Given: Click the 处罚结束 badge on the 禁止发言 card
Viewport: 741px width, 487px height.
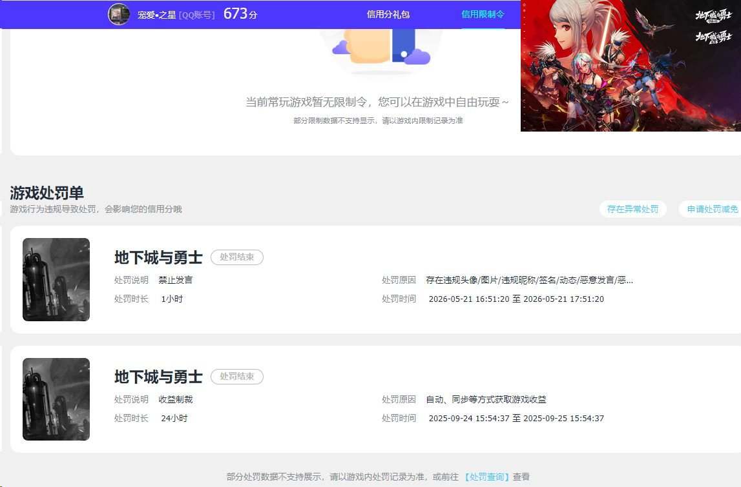Looking at the screenshot, I should [236, 257].
